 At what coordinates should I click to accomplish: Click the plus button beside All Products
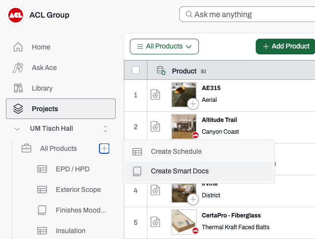(x=104, y=148)
